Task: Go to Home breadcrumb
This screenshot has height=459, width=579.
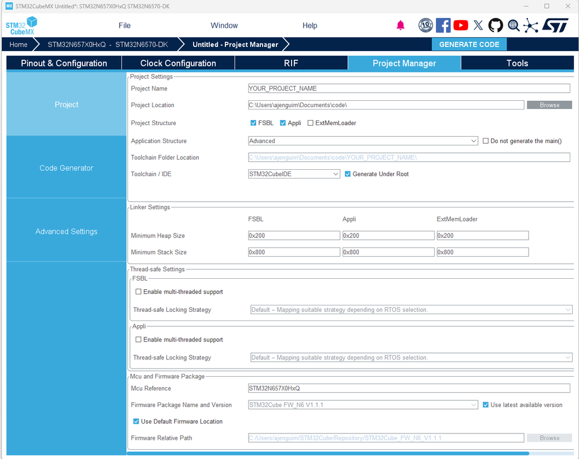Action: [19, 44]
